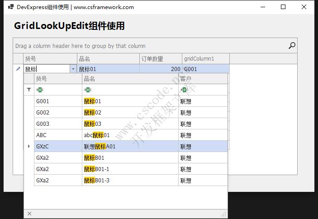Select popup row G002
Screen dimensions: 318x219
pos(131,112)
